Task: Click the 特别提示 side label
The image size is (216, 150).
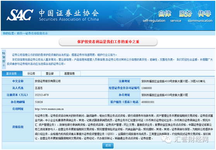Action: point(4,59)
